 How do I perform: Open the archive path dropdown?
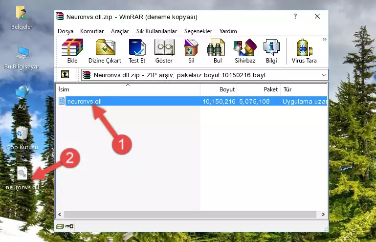[324, 75]
